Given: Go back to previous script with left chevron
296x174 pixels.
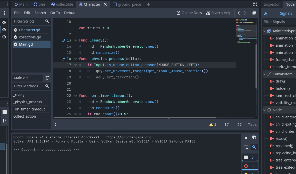Looking at the screenshot, I should pyautogui.click(x=239, y=13).
